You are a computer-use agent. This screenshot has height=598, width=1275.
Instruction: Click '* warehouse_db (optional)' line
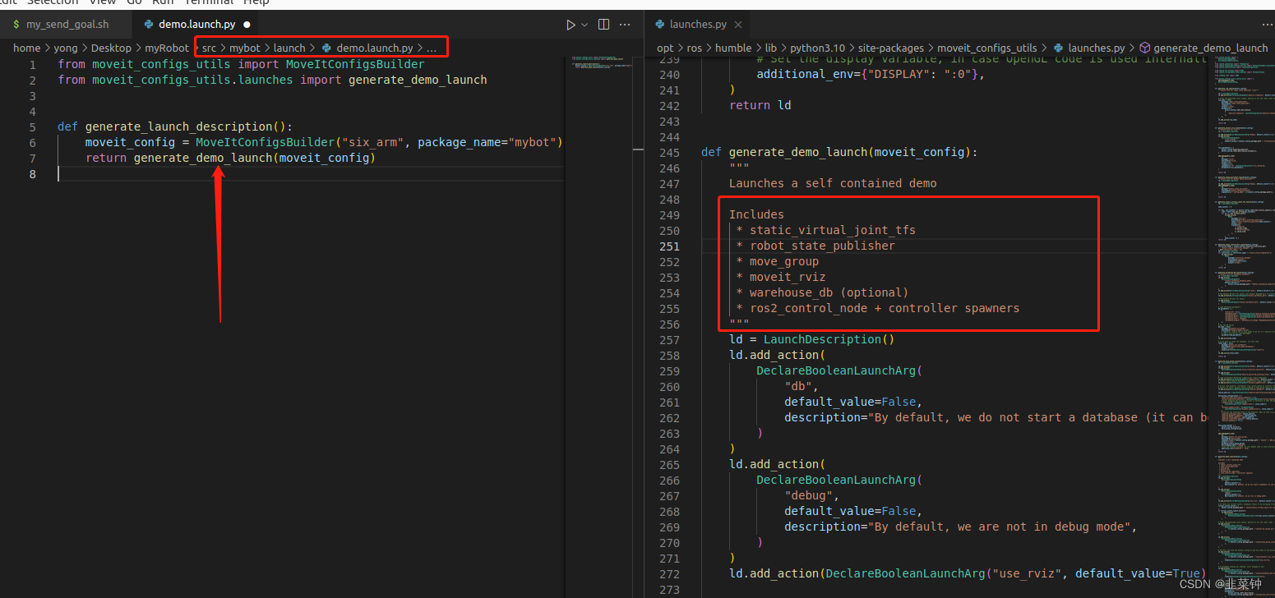(x=822, y=292)
